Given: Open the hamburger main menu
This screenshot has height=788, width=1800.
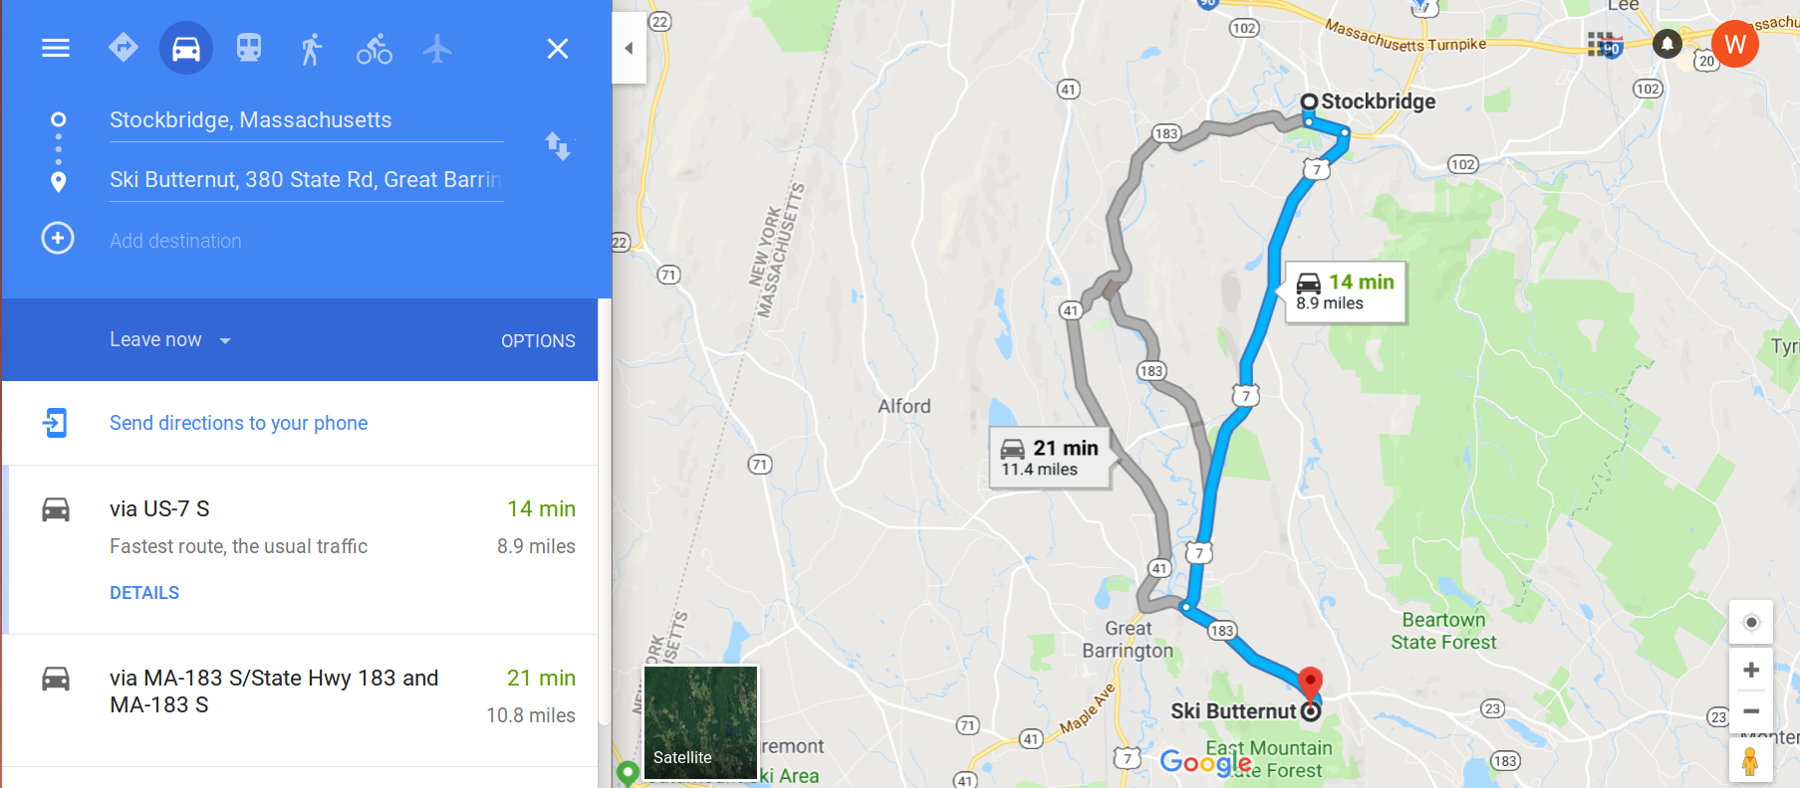Looking at the screenshot, I should 56,48.
